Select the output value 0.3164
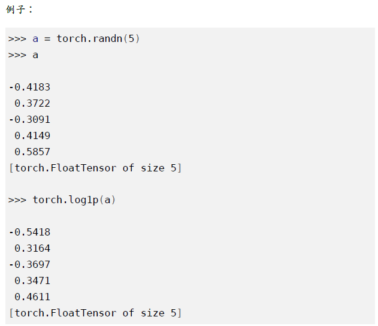This screenshot has height=326, width=378. click(x=32, y=248)
